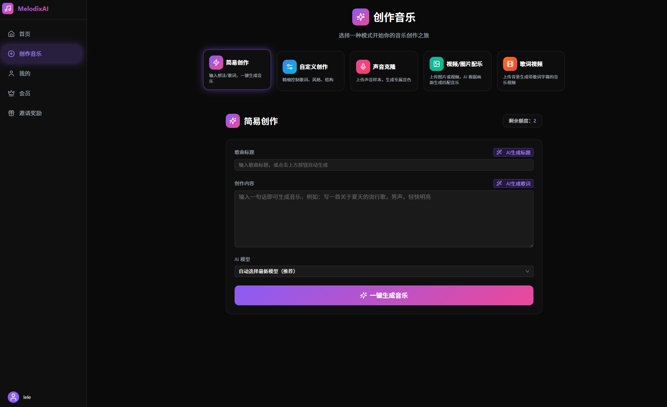667x407 pixels.
Task: Click the MelodixAI music note logo icon
Action: pyautogui.click(x=8, y=8)
